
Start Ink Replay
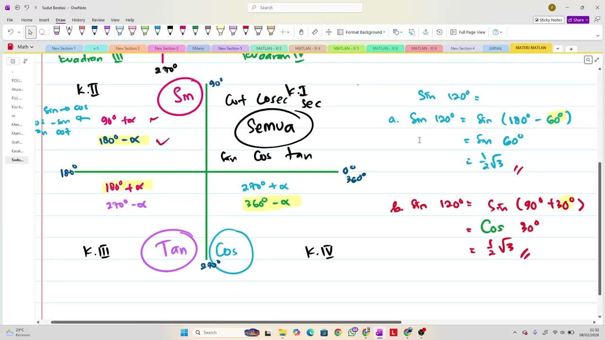[439, 32]
